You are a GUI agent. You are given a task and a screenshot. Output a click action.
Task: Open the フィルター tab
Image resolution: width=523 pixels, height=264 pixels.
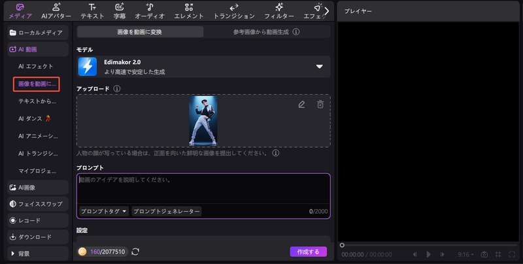click(x=279, y=11)
